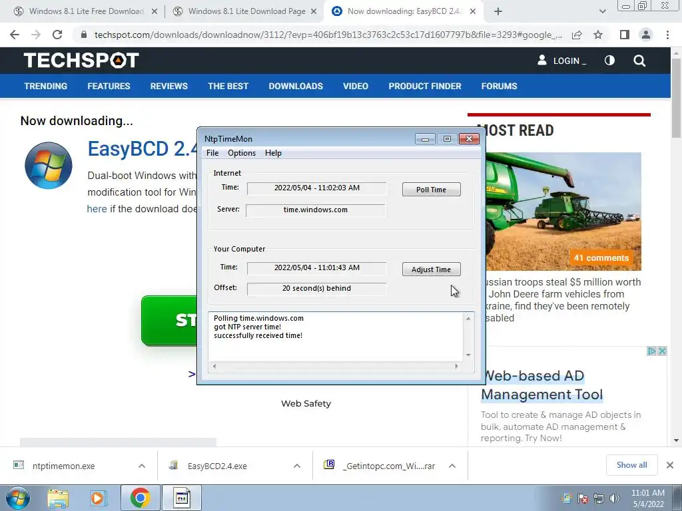Open AdChoices info icon on ad
Image resolution: width=682 pixels, height=511 pixels.
tap(651, 351)
